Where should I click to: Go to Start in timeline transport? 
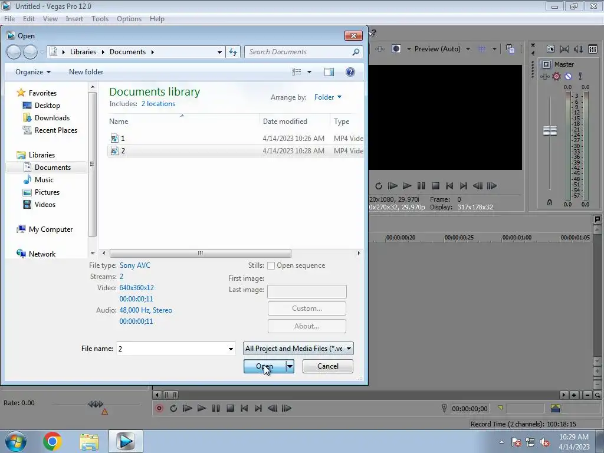[x=244, y=408]
